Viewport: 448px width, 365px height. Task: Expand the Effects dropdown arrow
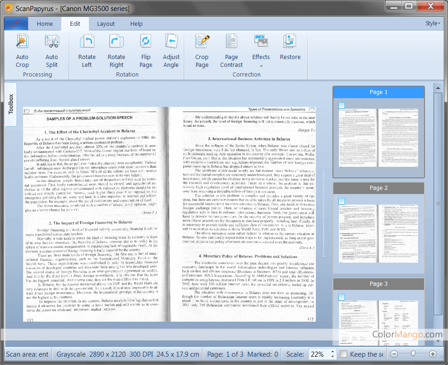tap(261, 66)
